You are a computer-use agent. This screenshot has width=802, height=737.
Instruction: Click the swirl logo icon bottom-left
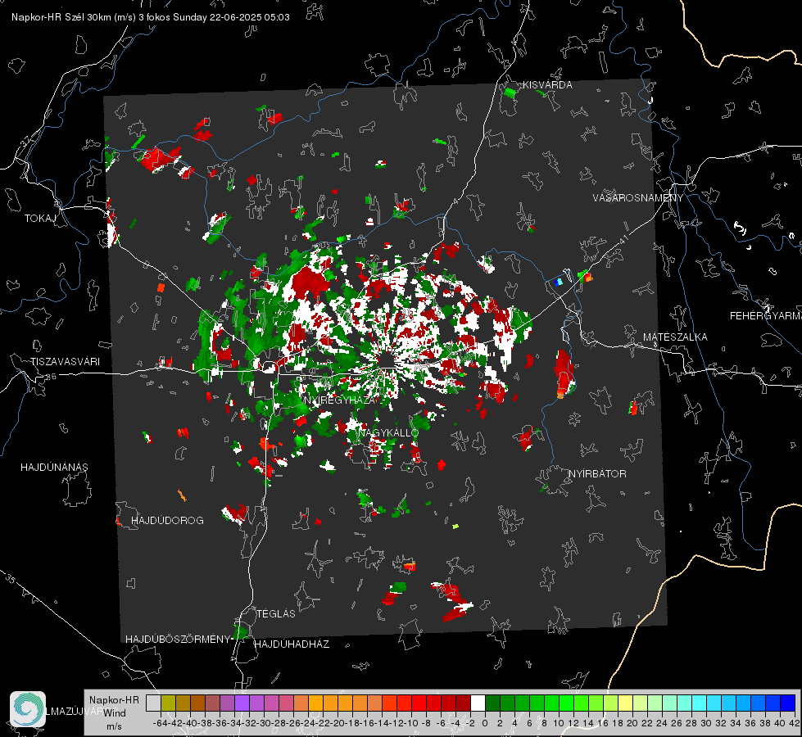coord(28,709)
